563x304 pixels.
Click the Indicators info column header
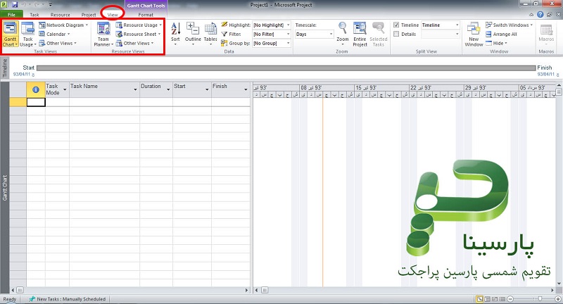click(36, 89)
